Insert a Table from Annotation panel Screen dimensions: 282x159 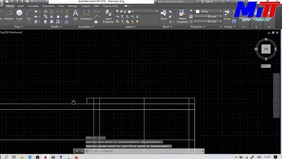pyautogui.click(x=96, y=22)
